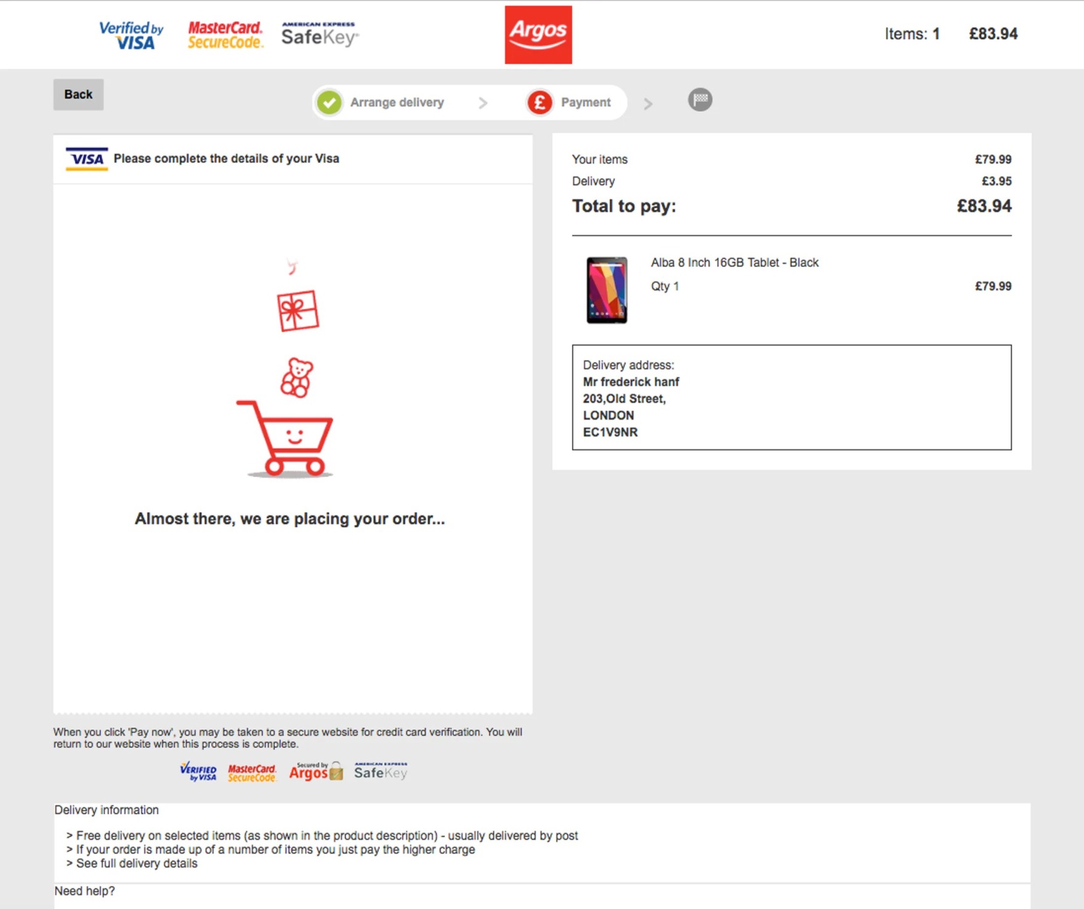The image size is (1084, 909).
Task: Go to the Arrange delivery step
Action: tap(397, 102)
